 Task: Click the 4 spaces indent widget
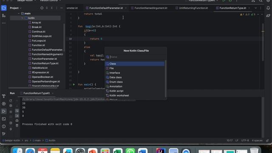[x=257, y=141]
